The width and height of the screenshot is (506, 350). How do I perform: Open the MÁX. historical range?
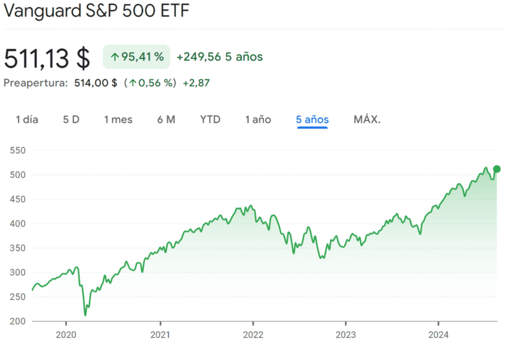(x=366, y=119)
